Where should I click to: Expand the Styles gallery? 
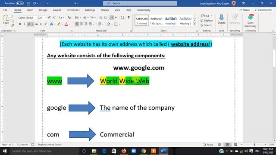coord(194,24)
